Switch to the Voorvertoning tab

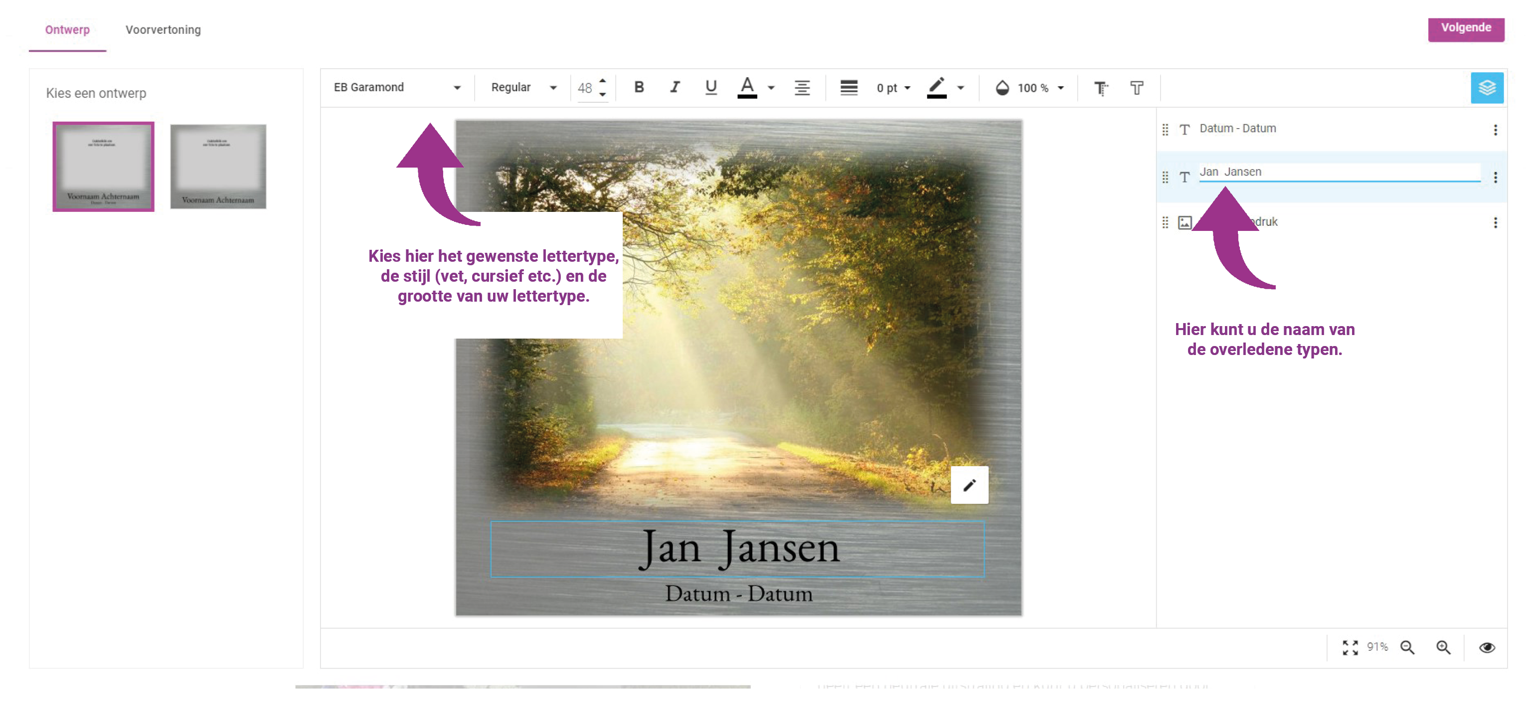click(x=163, y=30)
